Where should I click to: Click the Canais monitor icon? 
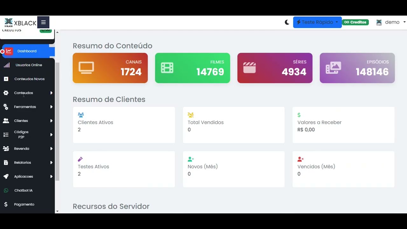pos(86,68)
